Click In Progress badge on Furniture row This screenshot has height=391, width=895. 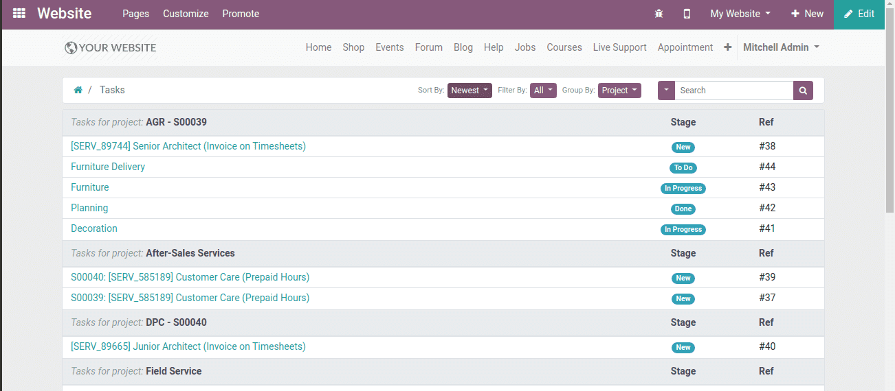point(683,188)
